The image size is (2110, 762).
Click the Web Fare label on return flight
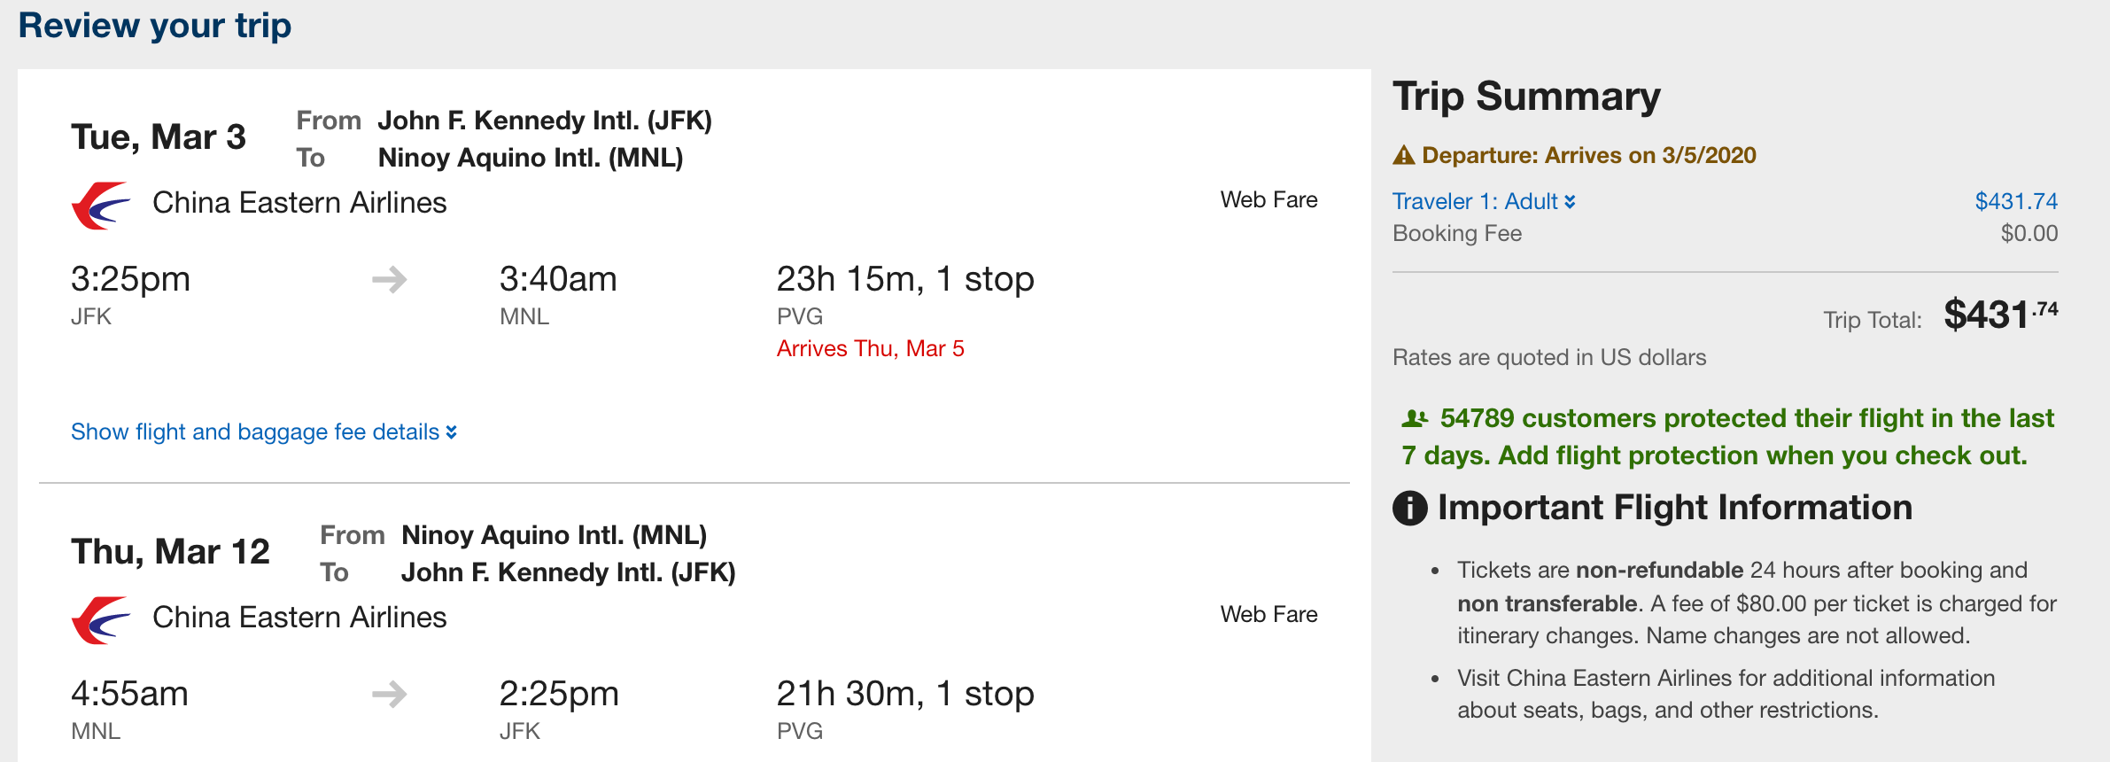point(1268,615)
